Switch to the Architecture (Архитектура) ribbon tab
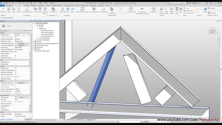222x125 pixels. coord(9,6)
